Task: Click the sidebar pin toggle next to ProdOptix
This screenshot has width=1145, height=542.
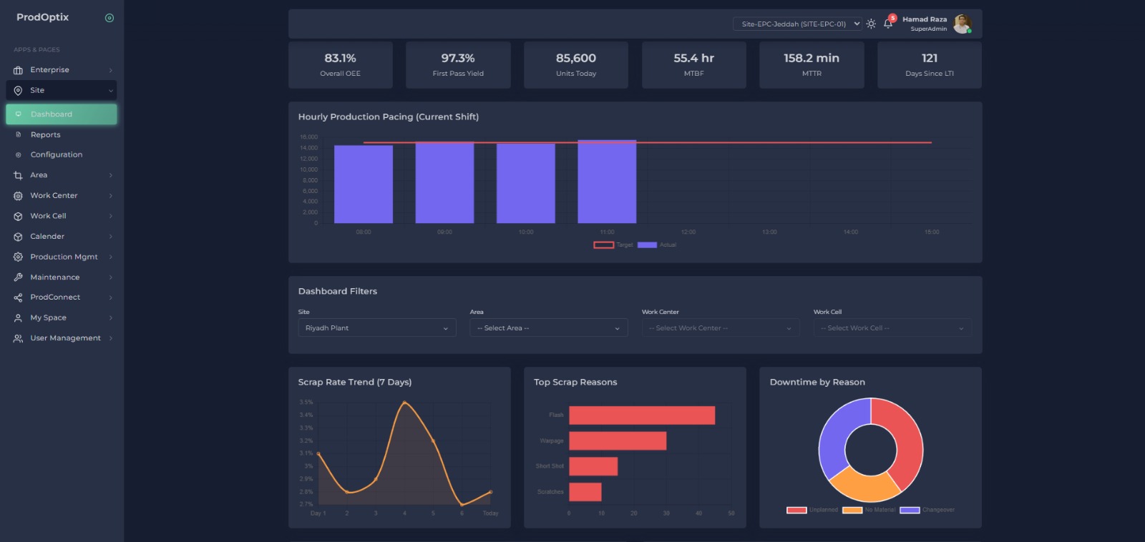Action: pyautogui.click(x=109, y=18)
